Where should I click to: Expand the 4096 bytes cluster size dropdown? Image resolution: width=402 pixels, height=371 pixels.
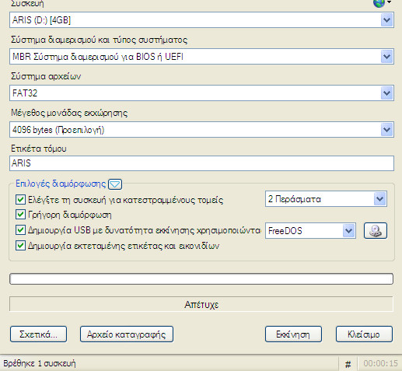tap(201, 129)
